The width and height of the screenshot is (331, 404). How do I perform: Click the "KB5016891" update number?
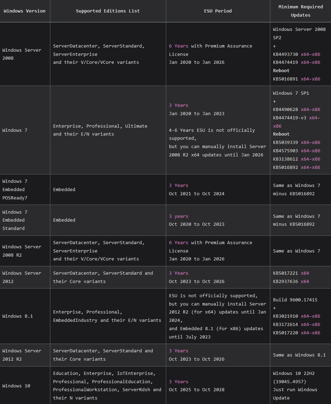(x=285, y=79)
